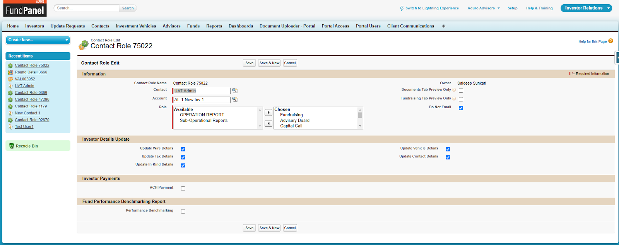Check Documents Tab Preview Only checkbox
This screenshot has width=619, height=245.
461,90
